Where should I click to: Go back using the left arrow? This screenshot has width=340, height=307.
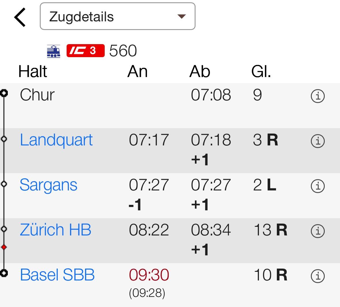20,17
